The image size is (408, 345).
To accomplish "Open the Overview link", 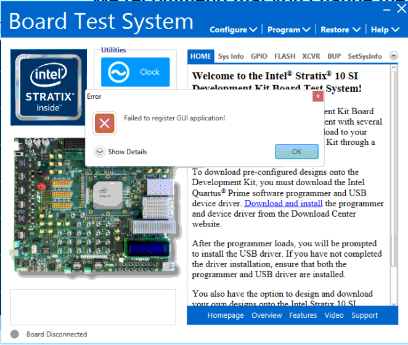I will pos(266,315).
